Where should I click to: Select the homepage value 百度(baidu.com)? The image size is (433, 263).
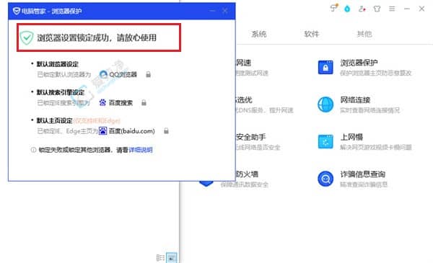click(x=132, y=131)
